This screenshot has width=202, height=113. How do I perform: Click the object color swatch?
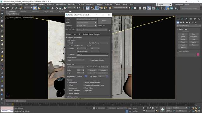click(x=198, y=54)
